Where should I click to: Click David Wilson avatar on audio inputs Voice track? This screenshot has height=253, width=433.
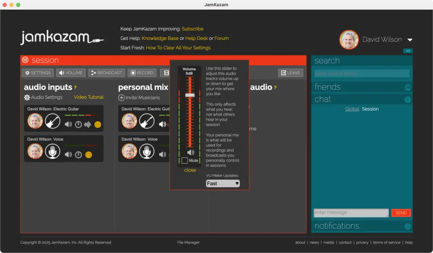35,151
